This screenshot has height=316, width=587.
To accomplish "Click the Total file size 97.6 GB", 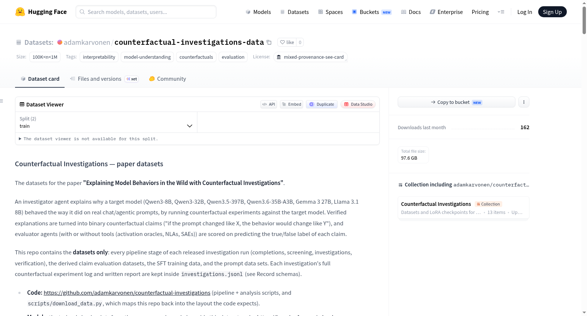I will [413, 155].
